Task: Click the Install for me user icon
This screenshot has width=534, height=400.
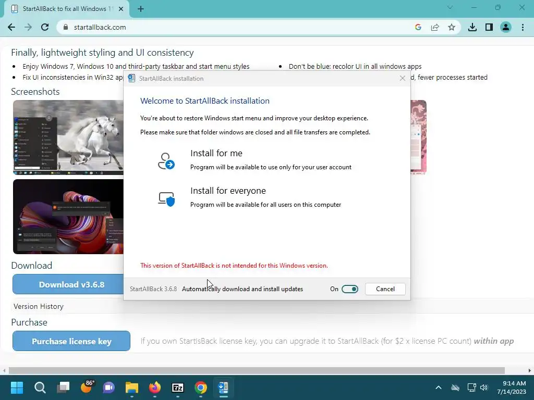Action: [166, 161]
